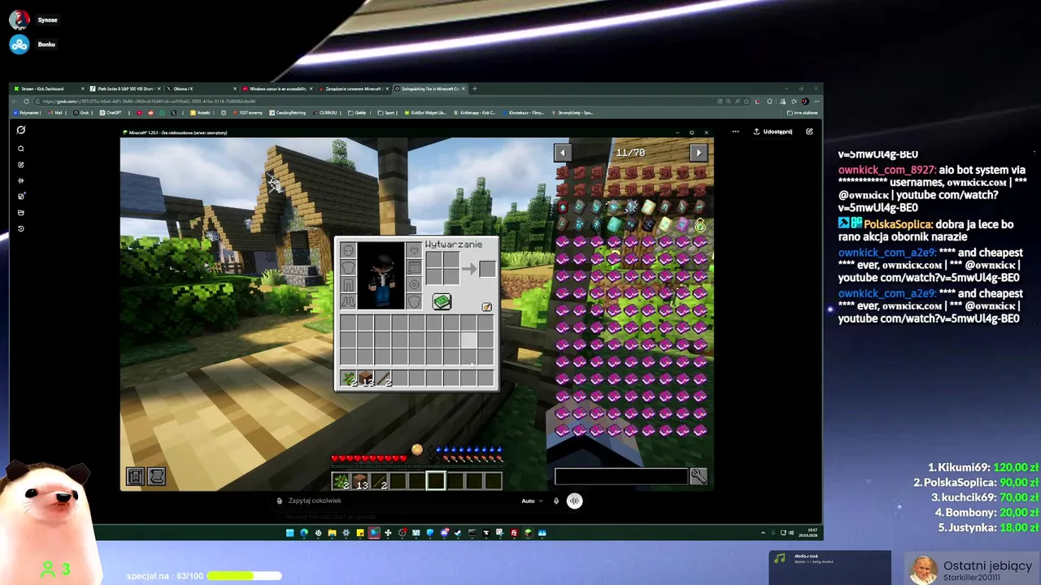This screenshot has width=1041, height=585.
Task: Select the heart accessory slot
Action: 414,250
